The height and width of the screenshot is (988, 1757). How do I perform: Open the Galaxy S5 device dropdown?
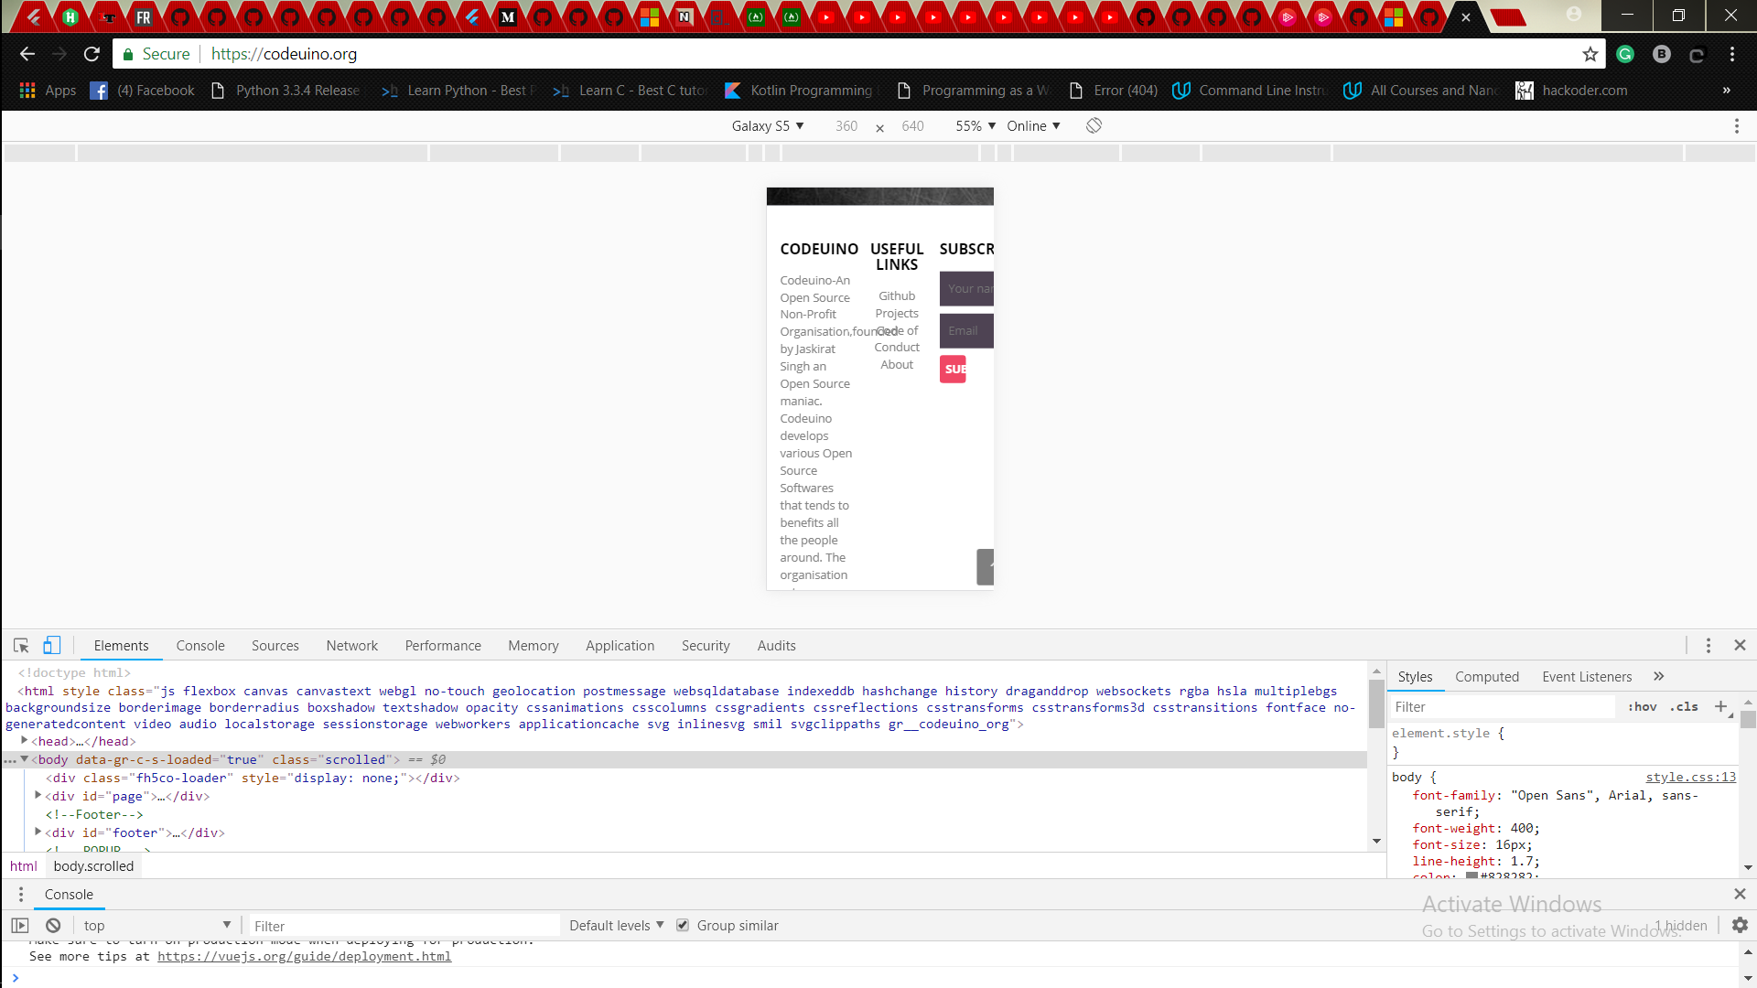767,126
